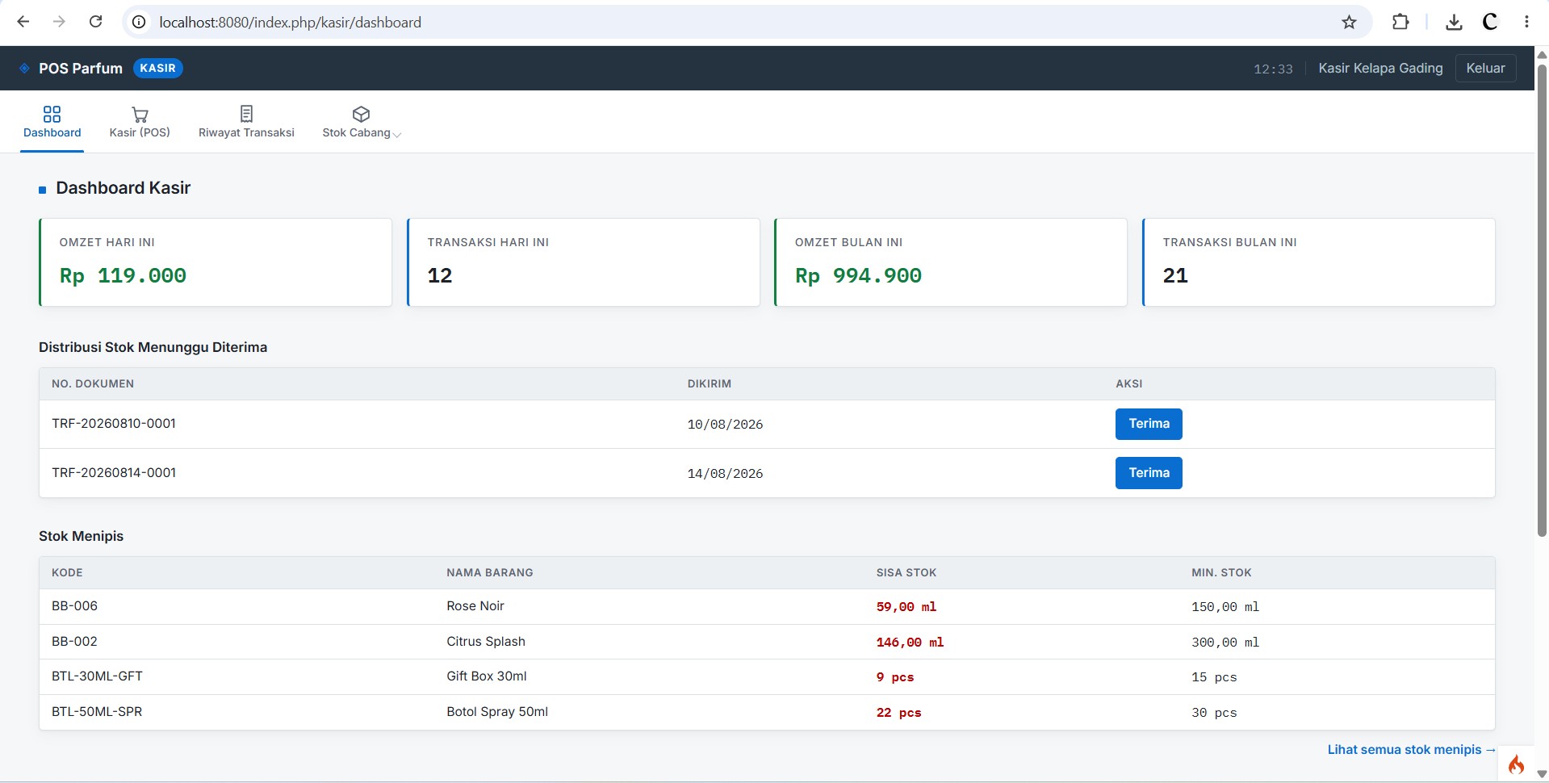Click the remaining stock 22 pcs
Viewport: 1549px width, 783px height.
click(x=898, y=713)
